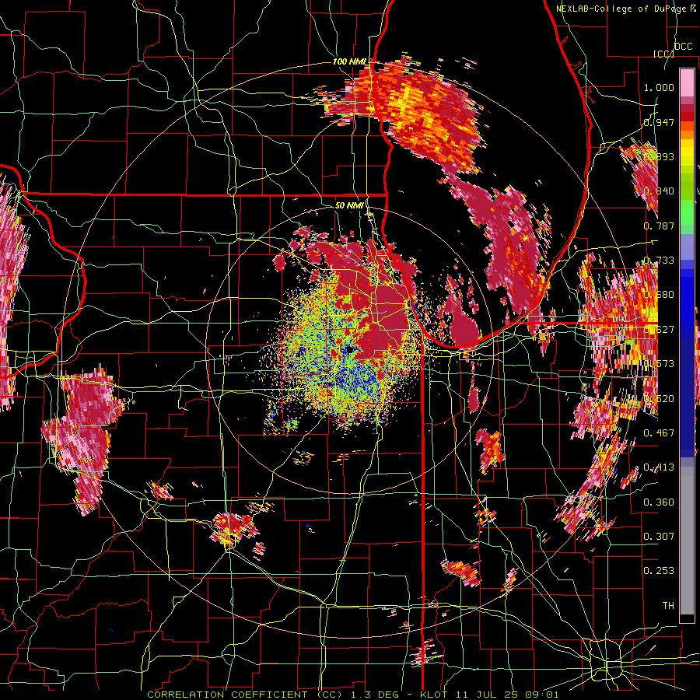
Task: Click the 0.413 scale value
Action: [659, 467]
